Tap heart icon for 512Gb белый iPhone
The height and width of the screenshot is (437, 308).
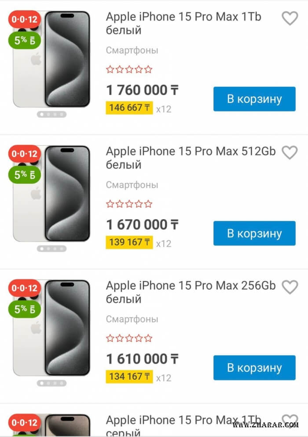pyautogui.click(x=290, y=153)
